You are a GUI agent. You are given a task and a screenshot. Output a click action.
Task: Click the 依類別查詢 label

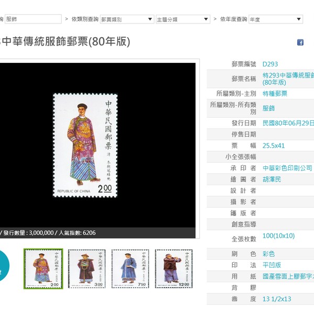point(85,19)
